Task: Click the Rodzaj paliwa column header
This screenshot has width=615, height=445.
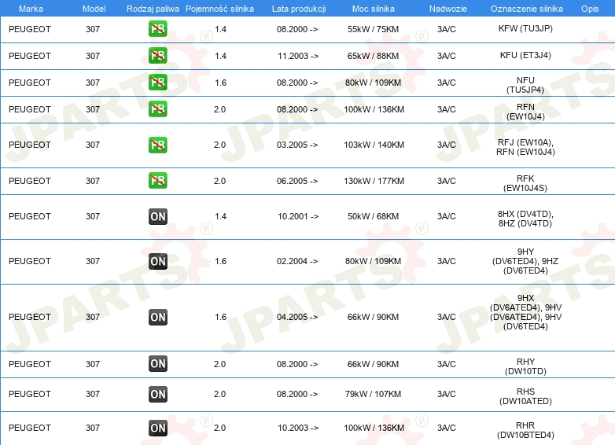Action: tap(153, 9)
